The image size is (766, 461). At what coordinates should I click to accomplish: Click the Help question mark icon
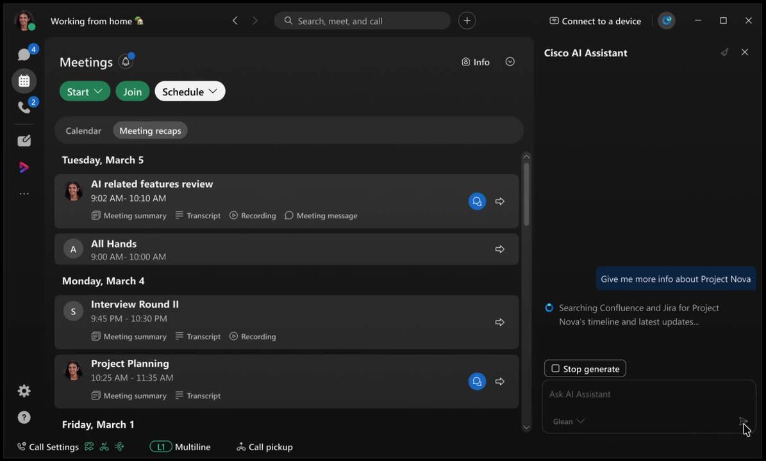(24, 417)
